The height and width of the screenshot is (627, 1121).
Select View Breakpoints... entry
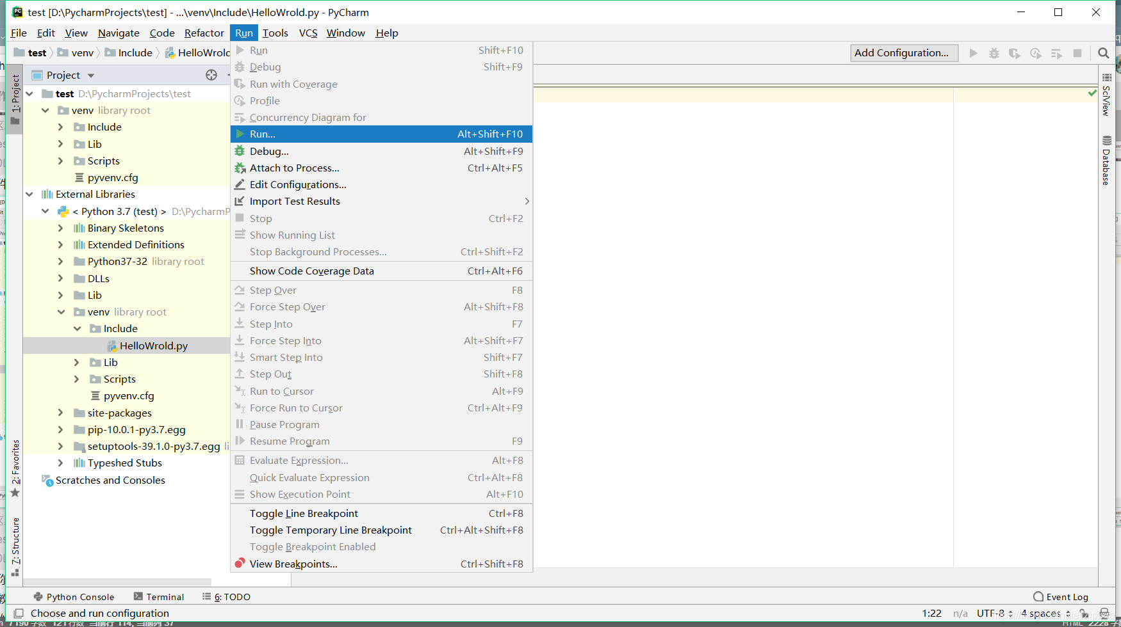pos(381,564)
